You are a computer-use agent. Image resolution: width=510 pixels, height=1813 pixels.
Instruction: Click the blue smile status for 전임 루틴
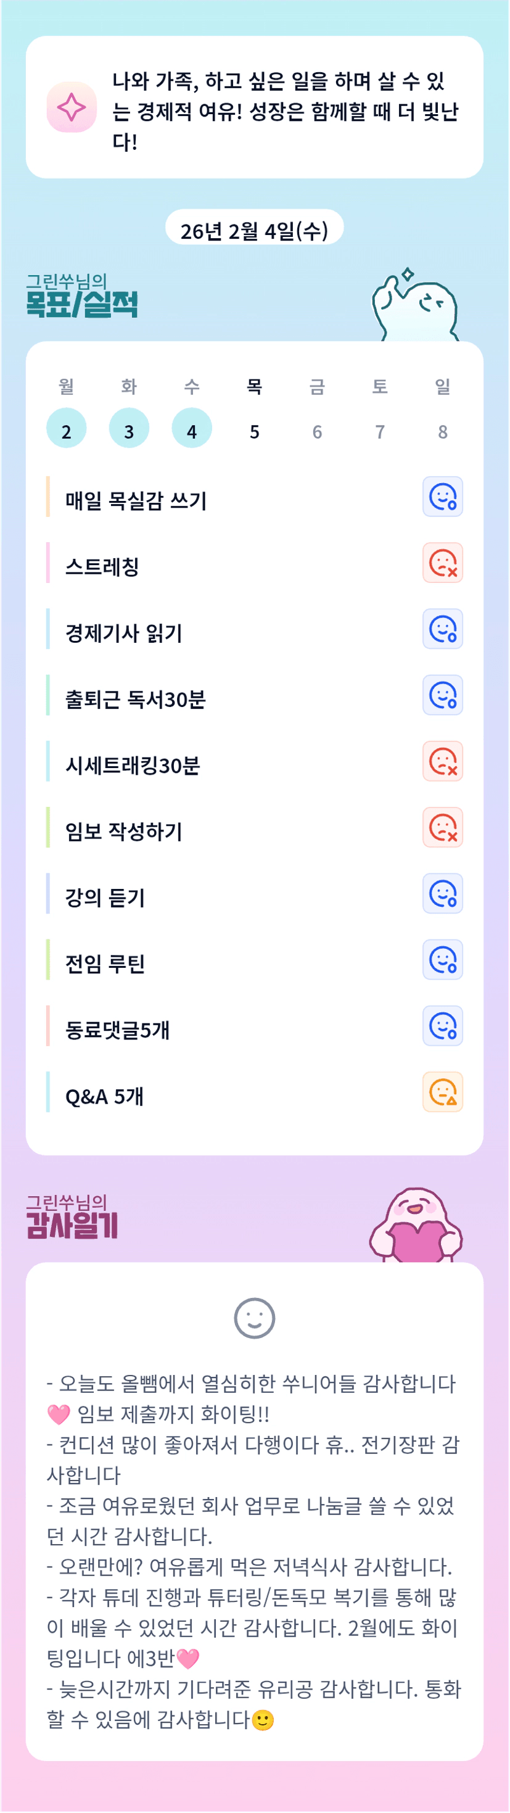tap(442, 960)
